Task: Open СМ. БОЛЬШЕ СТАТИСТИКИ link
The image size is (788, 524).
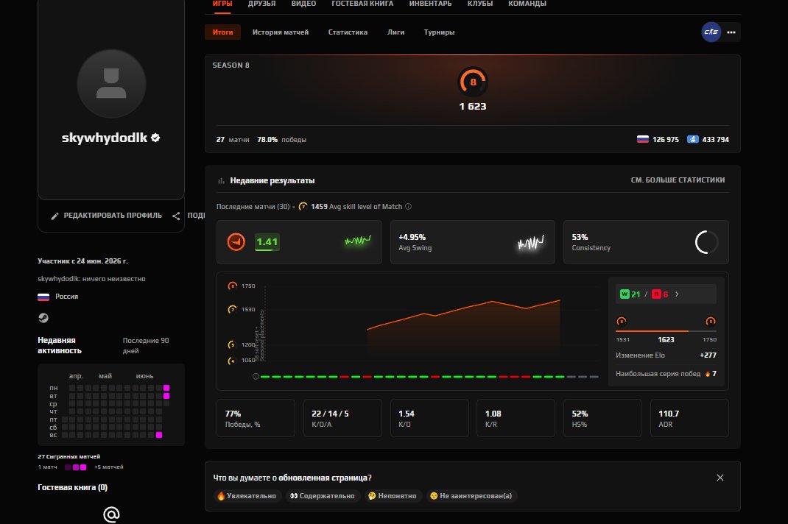Action: 678,180
